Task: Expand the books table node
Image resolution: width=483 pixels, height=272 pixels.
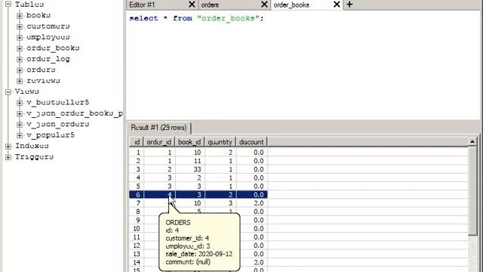Action: coord(20,15)
